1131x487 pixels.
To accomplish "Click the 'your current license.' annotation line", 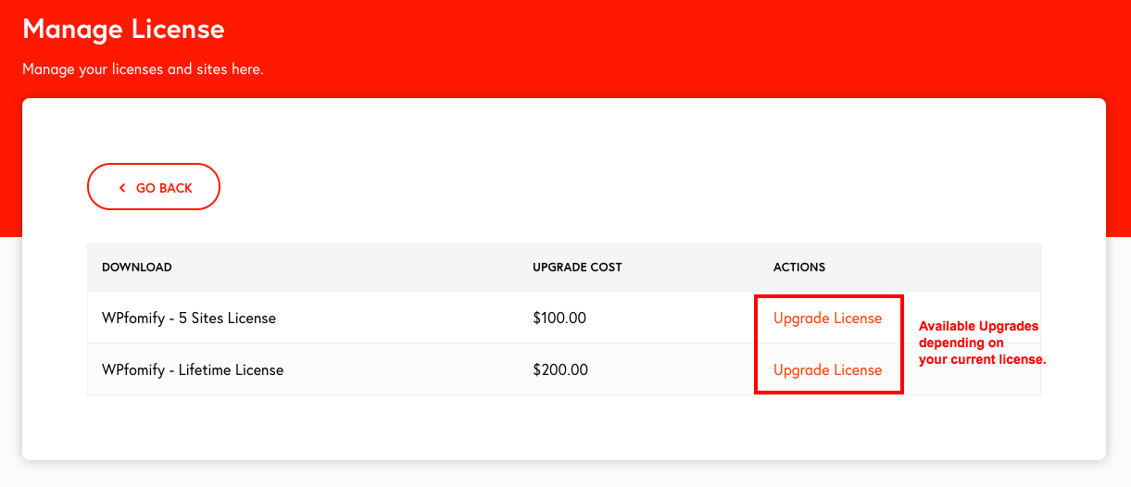I will [x=982, y=359].
